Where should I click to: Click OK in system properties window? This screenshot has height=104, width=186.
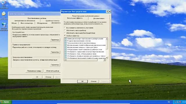[x=37, y=77]
